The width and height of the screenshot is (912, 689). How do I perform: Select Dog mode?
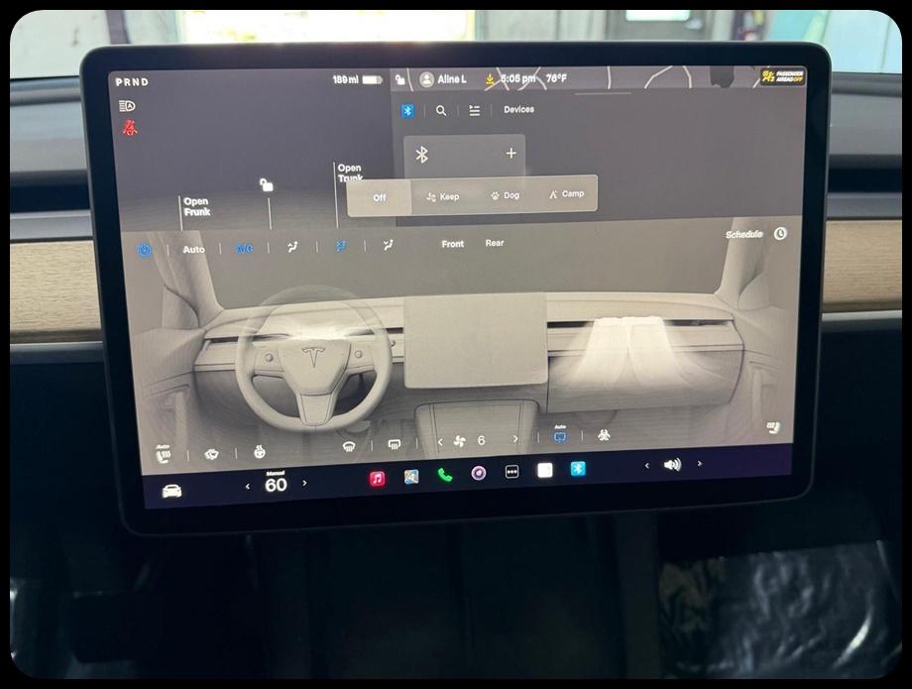(505, 195)
